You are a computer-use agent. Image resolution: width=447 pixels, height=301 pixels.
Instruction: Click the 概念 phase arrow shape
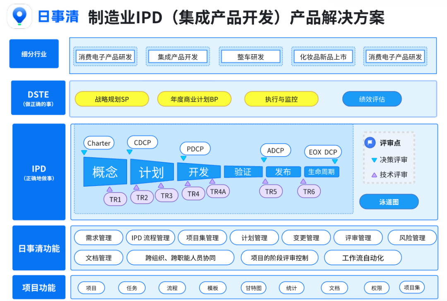point(105,172)
